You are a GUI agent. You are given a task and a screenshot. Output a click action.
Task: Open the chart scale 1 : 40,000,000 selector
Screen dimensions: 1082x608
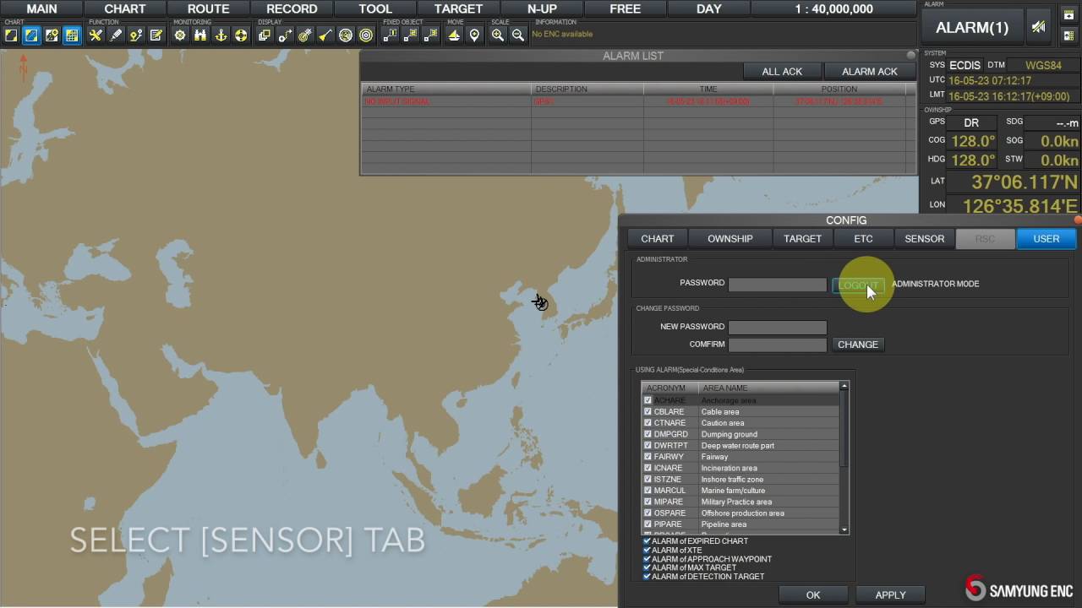[833, 9]
